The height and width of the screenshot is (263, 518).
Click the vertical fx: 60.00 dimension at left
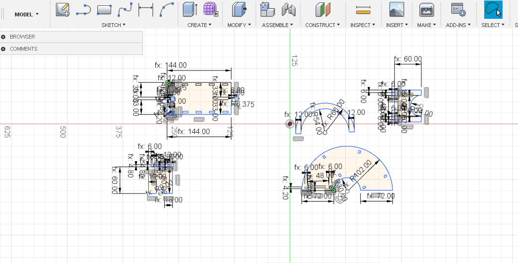pyautogui.click(x=114, y=180)
